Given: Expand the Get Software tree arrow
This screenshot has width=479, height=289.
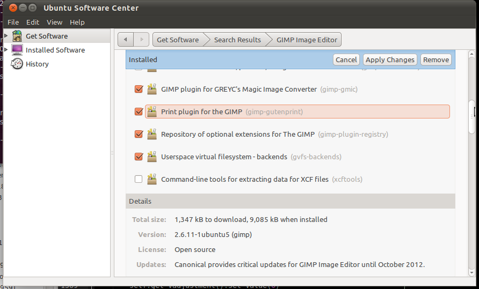Looking at the screenshot, I should point(6,36).
